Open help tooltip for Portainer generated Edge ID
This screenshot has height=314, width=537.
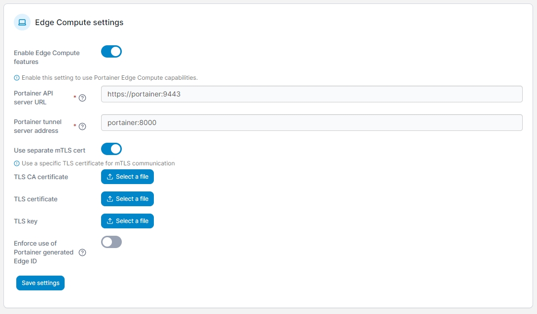click(x=82, y=252)
